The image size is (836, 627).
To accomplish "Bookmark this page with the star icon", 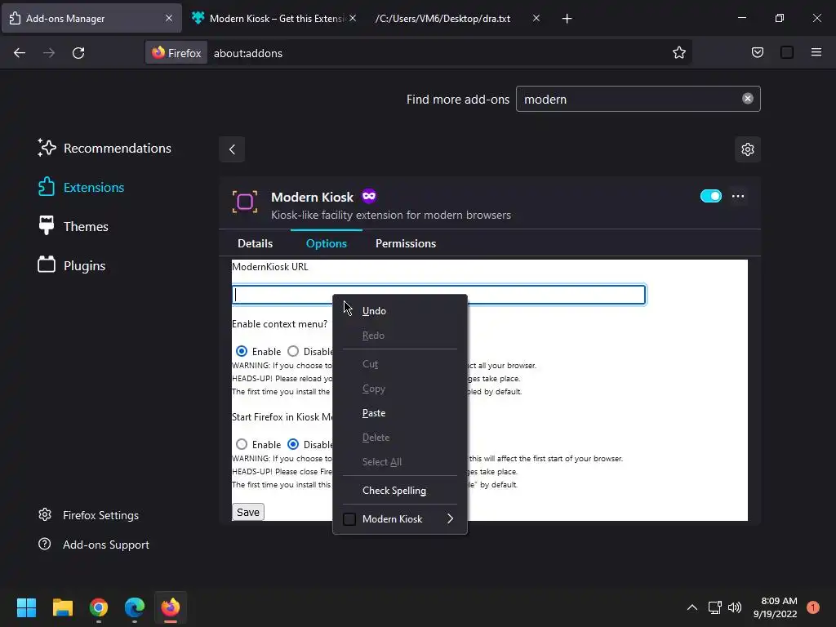I will [678, 53].
